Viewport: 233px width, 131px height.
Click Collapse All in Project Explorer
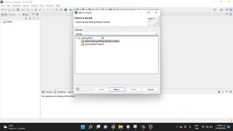(x=26, y=19)
